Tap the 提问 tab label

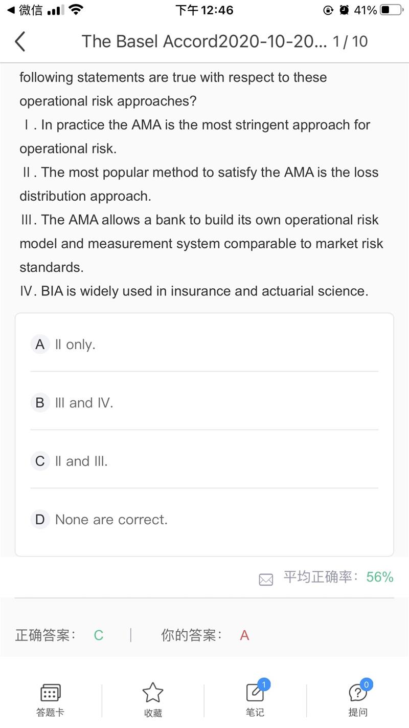[x=357, y=713]
